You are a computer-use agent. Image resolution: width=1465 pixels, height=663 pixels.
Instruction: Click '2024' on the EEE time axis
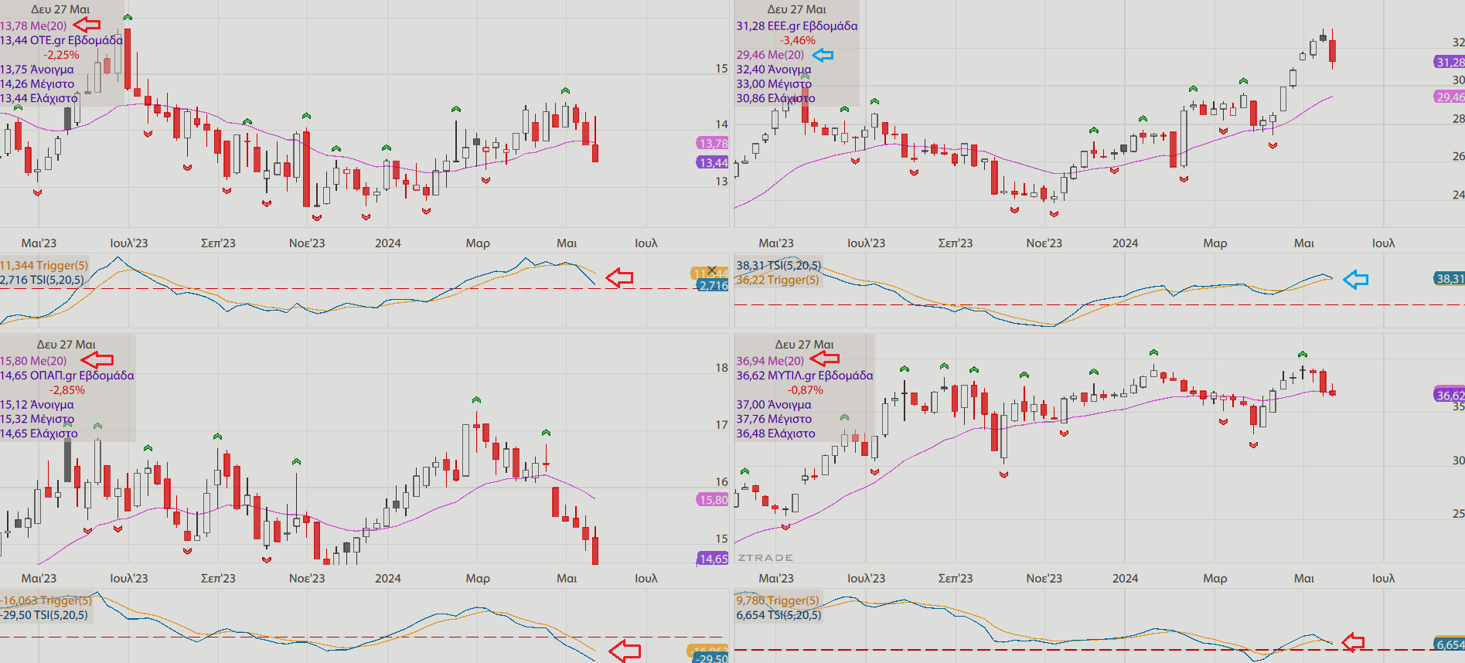(x=1125, y=243)
